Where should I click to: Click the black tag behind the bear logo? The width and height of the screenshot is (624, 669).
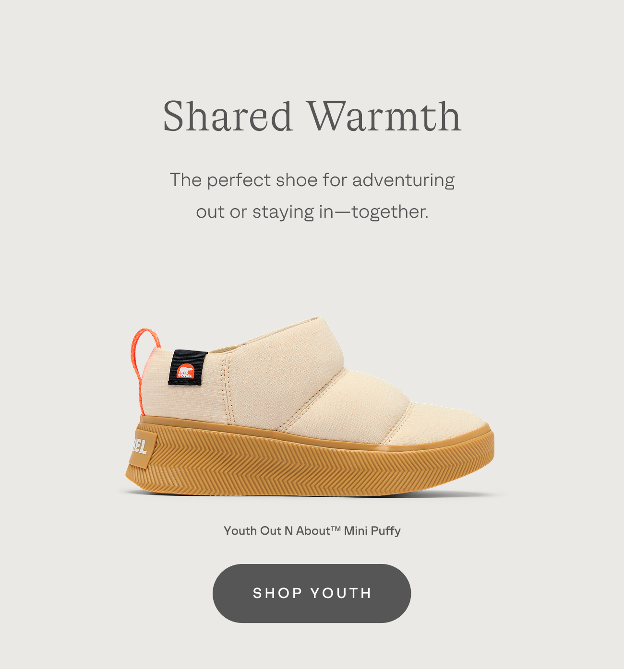tap(188, 368)
